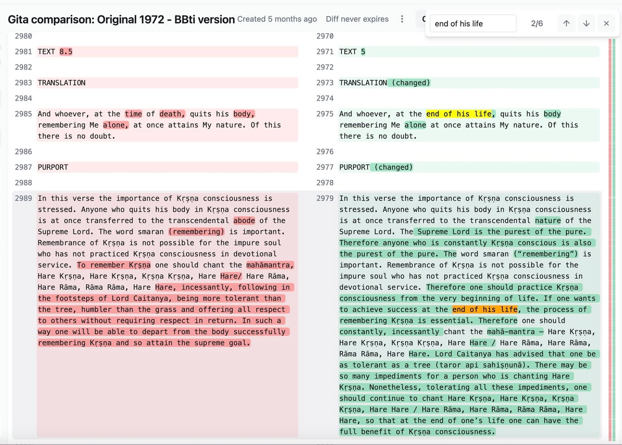Image resolution: width=622 pixels, height=445 pixels.
Task: Jump to next search match arrow
Action: pyautogui.click(x=586, y=23)
